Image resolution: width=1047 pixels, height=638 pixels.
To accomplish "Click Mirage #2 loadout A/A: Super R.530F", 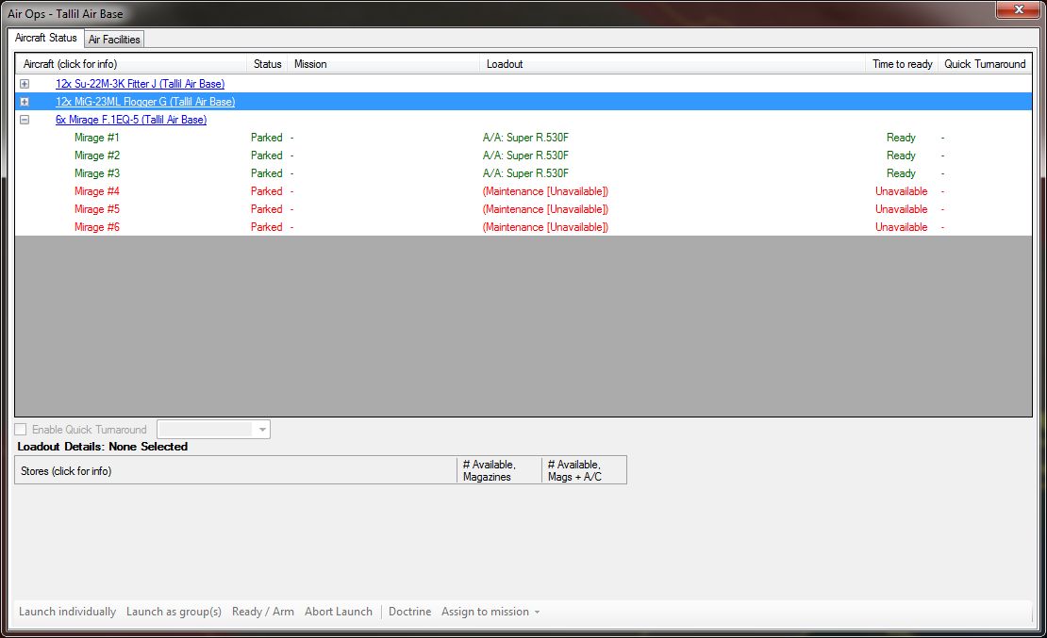I will click(x=525, y=156).
